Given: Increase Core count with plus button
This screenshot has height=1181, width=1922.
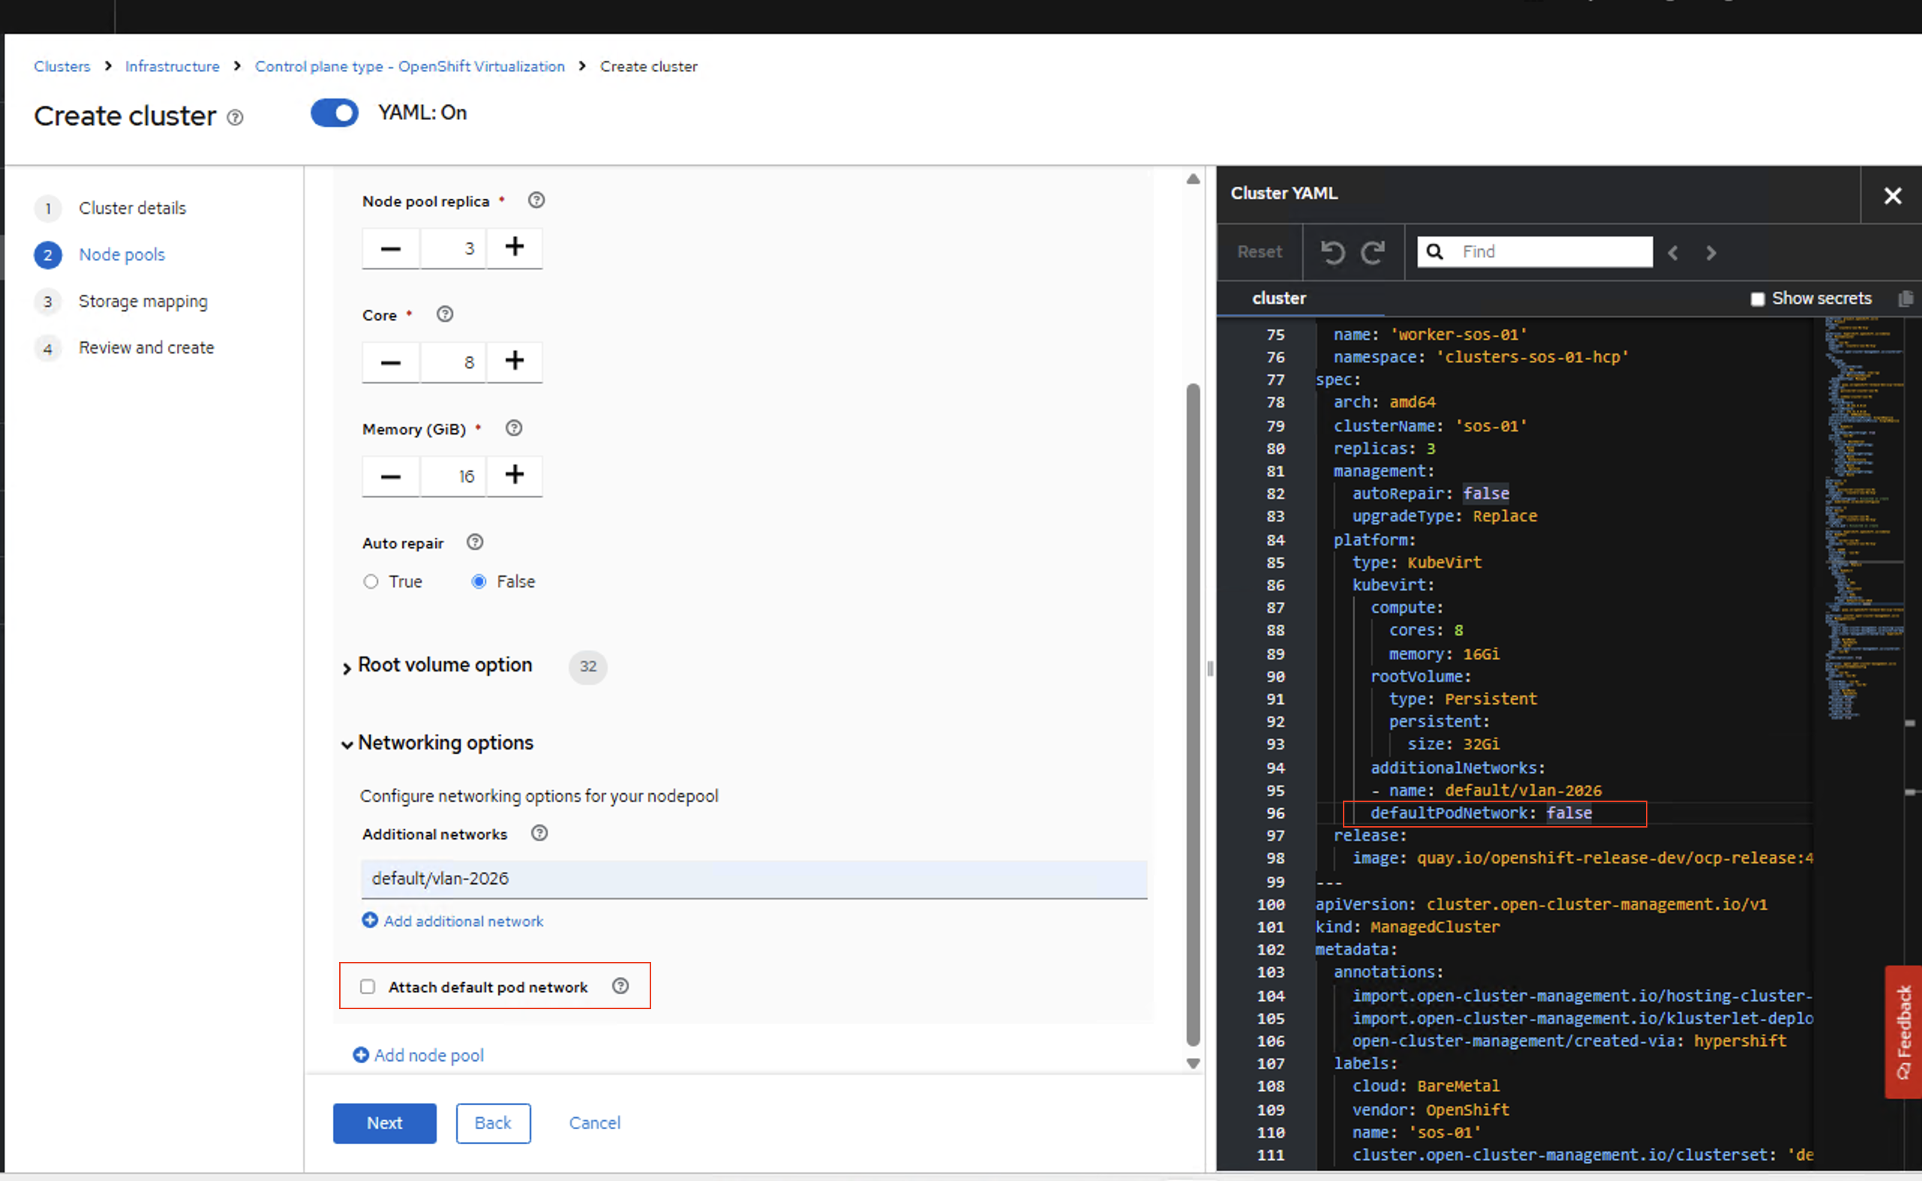Looking at the screenshot, I should [x=514, y=362].
